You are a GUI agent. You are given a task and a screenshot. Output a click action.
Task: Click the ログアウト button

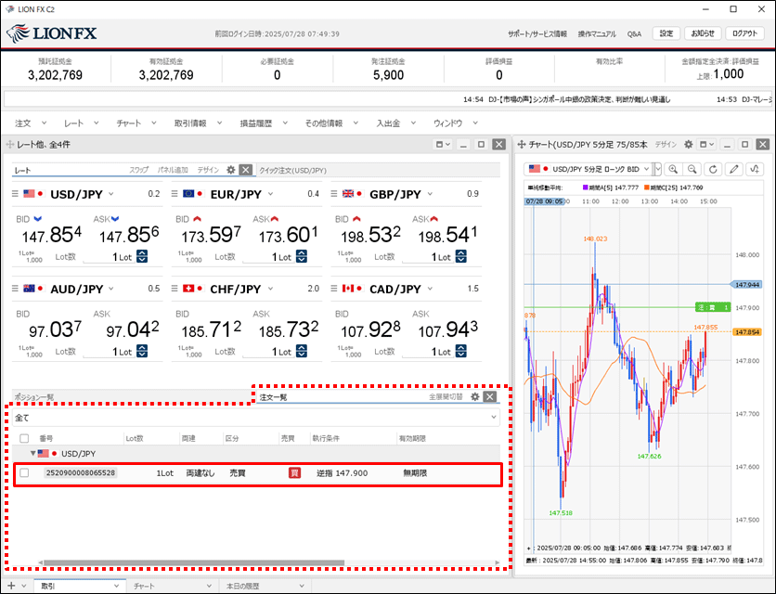pyautogui.click(x=744, y=33)
